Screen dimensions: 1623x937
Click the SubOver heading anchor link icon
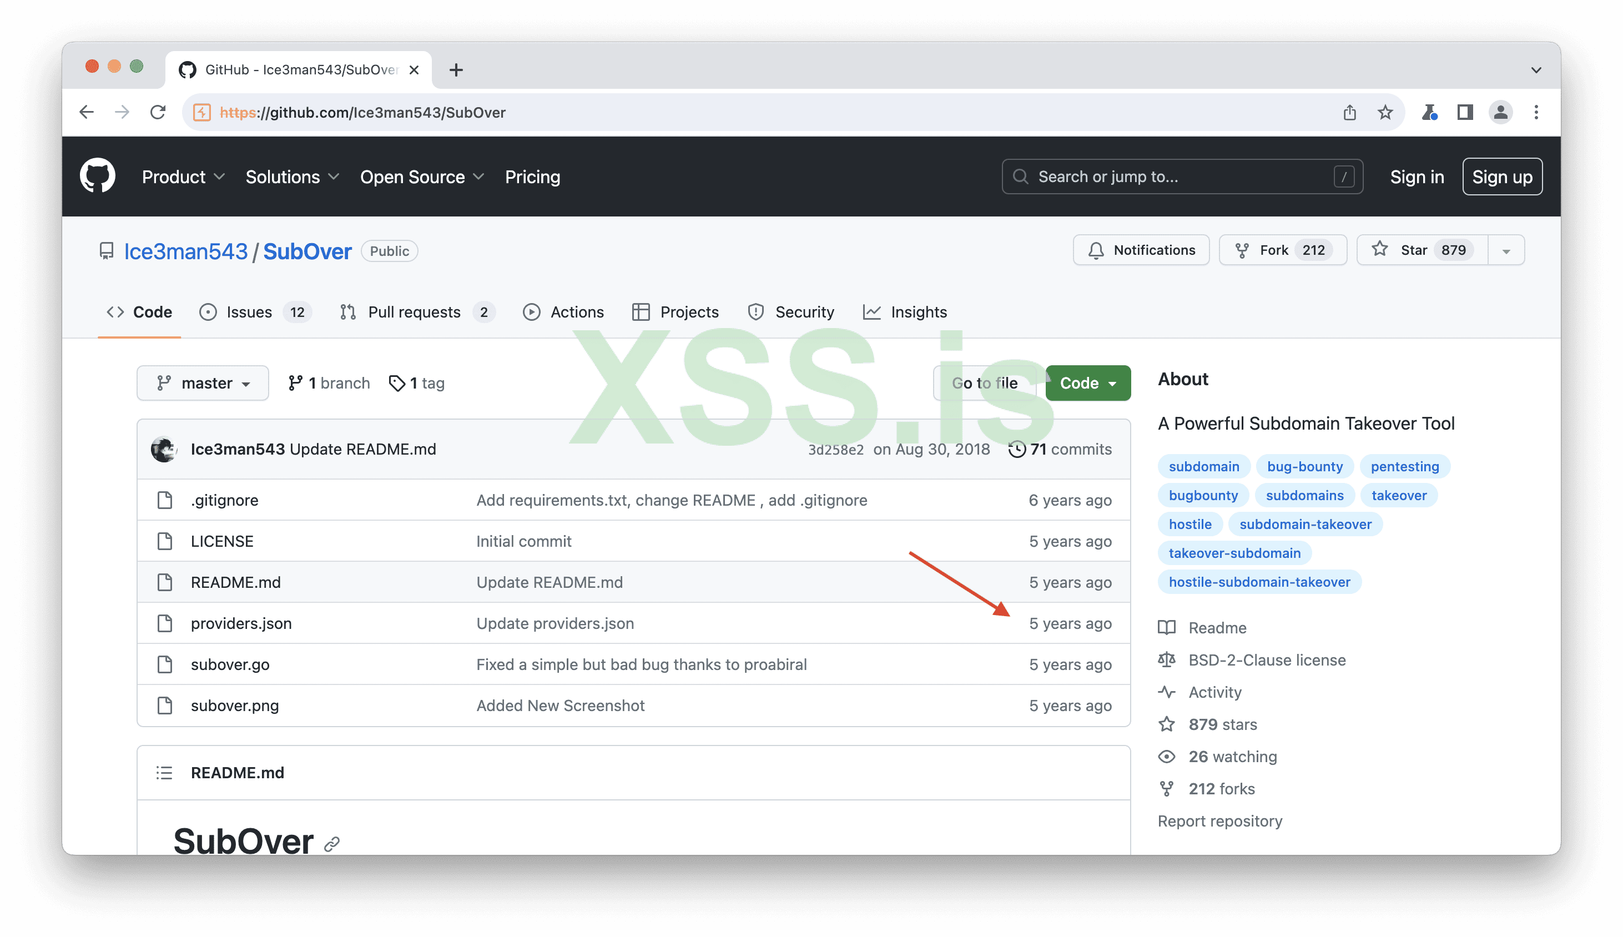331,844
